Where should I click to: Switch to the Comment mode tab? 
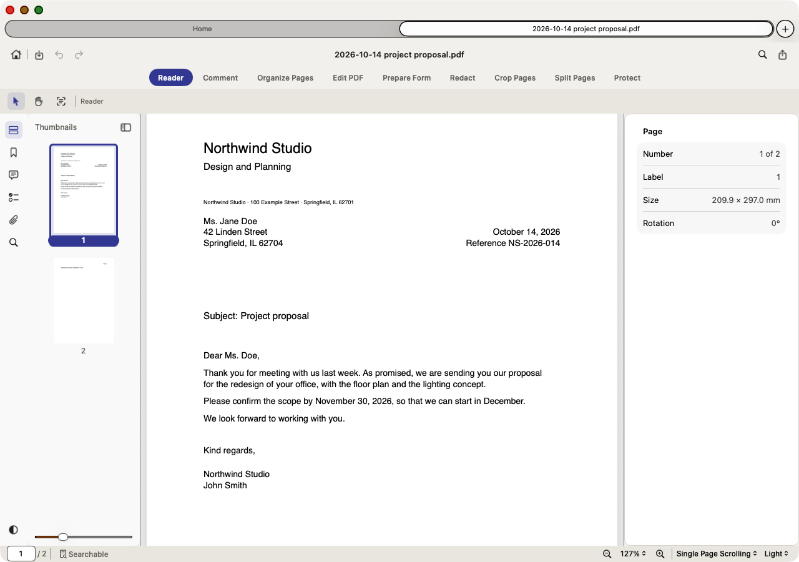[220, 78]
